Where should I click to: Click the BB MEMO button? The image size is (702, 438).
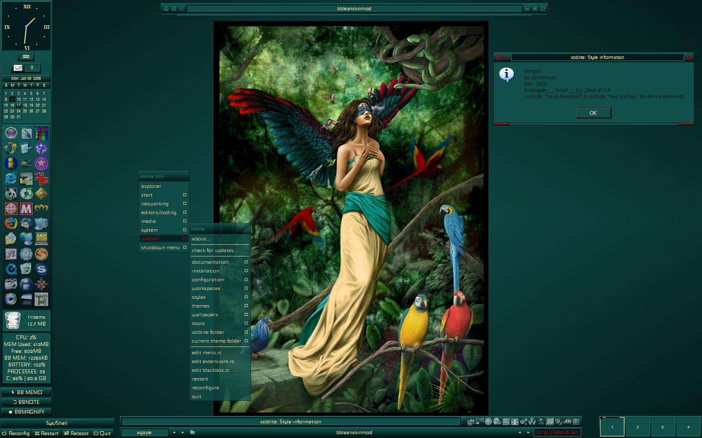[x=26, y=392]
